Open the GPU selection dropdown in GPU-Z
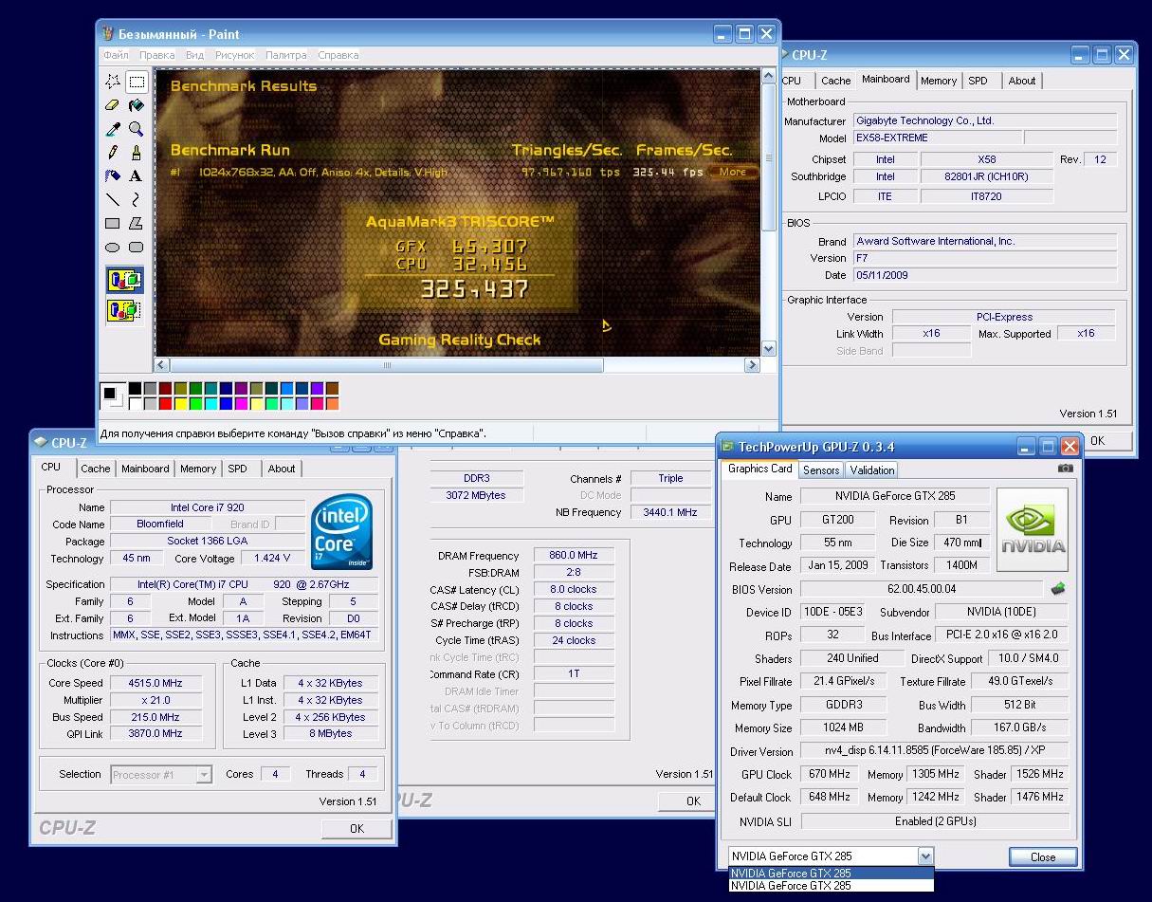The image size is (1152, 902). pos(925,856)
